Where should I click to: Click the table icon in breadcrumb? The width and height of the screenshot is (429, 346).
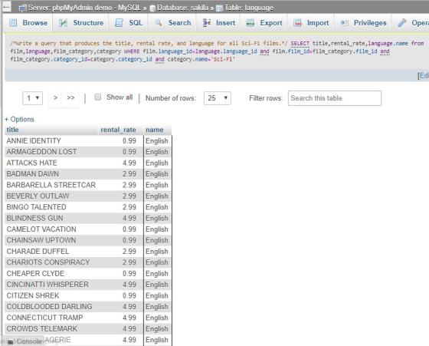coord(219,8)
